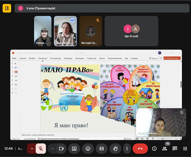Open the chat messages panel
Screen dimensions: 191x157
point(175,149)
